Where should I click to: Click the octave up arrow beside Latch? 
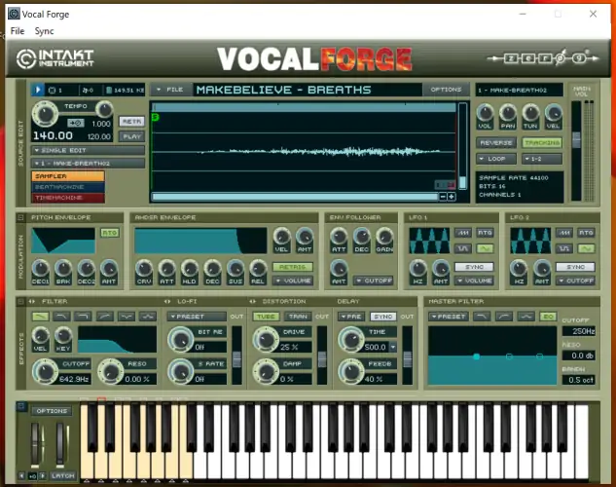click(x=43, y=476)
